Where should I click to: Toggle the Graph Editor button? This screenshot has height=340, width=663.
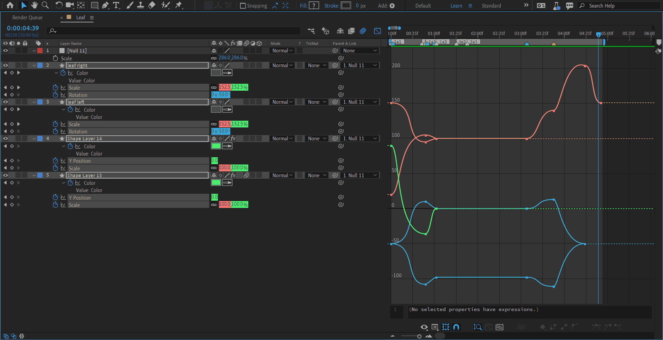click(377, 31)
